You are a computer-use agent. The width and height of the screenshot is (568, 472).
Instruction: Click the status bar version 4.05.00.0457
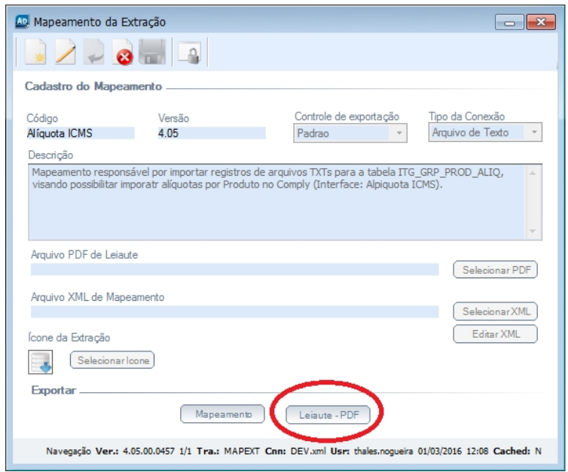[x=148, y=452]
